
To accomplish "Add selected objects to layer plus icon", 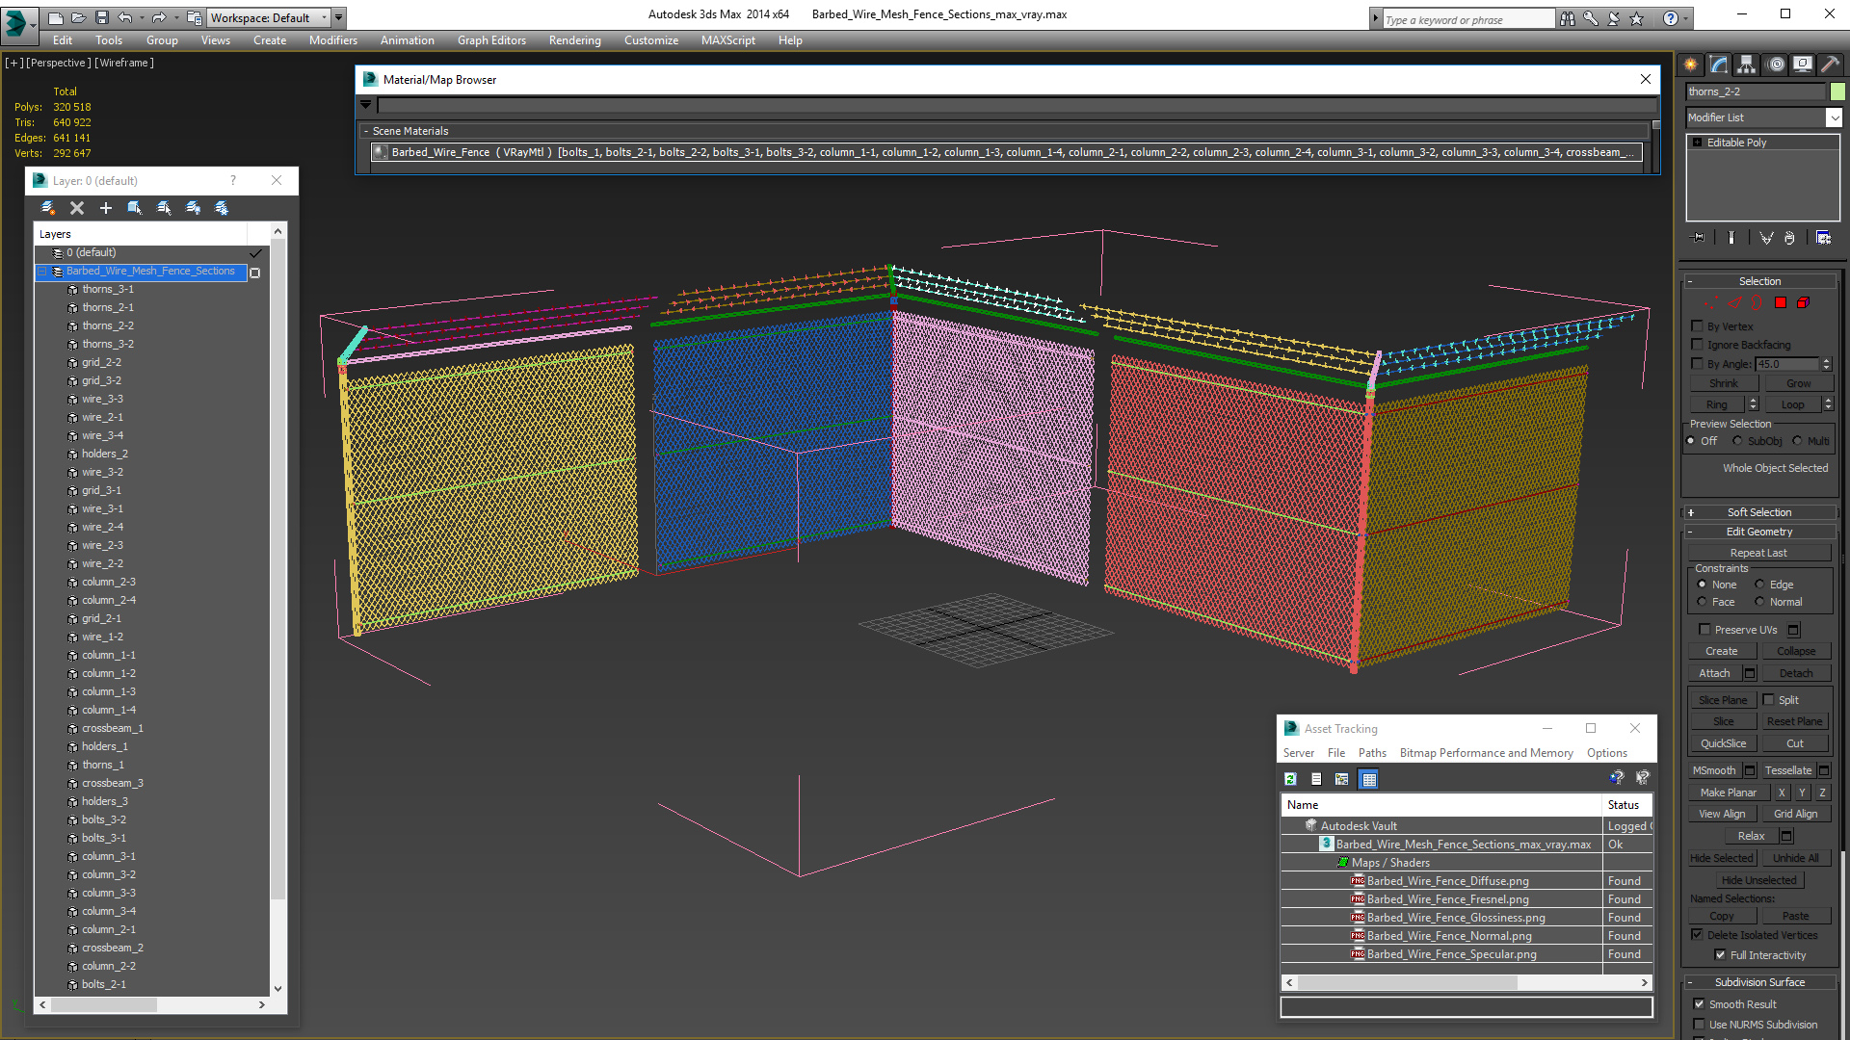I will point(106,208).
